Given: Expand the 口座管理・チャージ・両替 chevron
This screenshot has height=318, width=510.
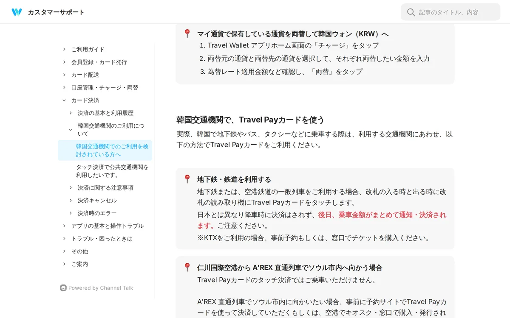Looking at the screenshot, I should tap(64, 87).
